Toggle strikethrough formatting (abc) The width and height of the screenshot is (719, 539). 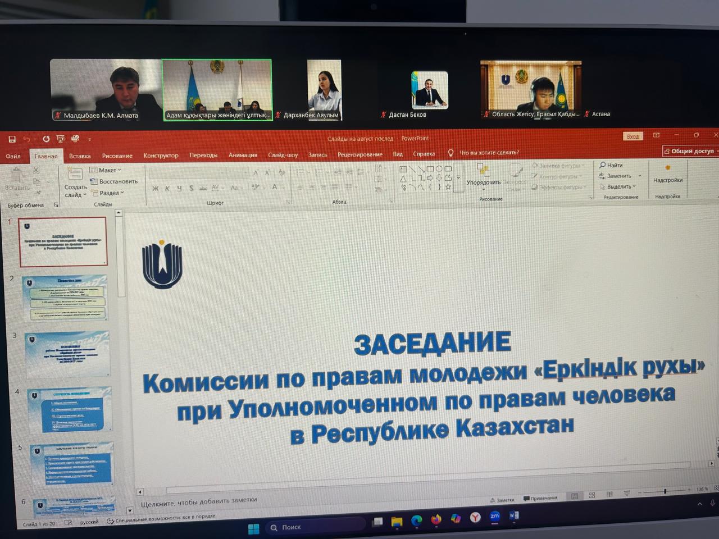tap(203, 188)
